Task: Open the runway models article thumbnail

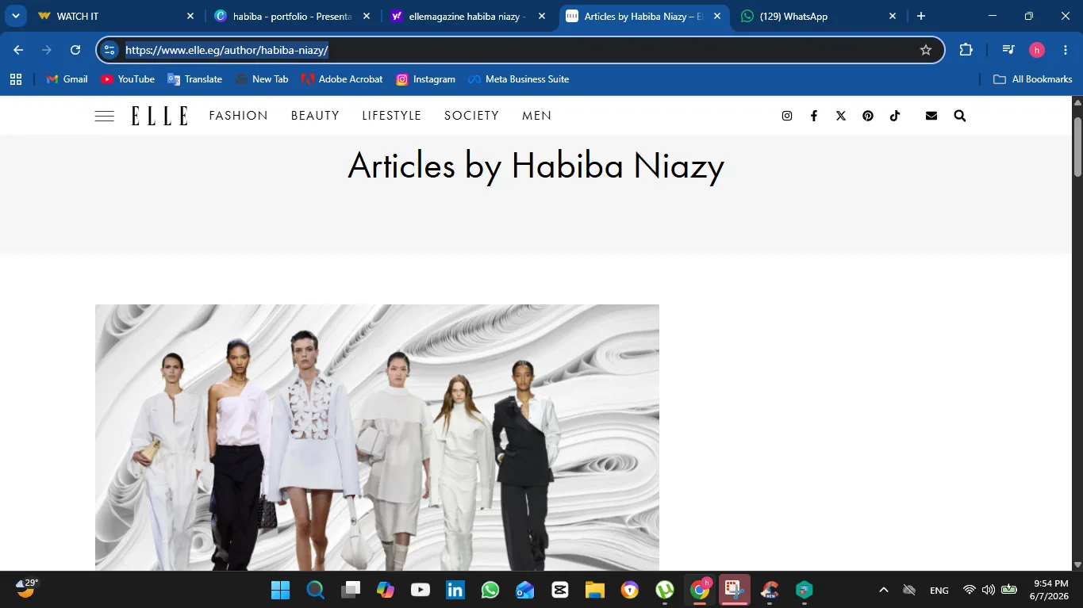Action: (x=377, y=438)
